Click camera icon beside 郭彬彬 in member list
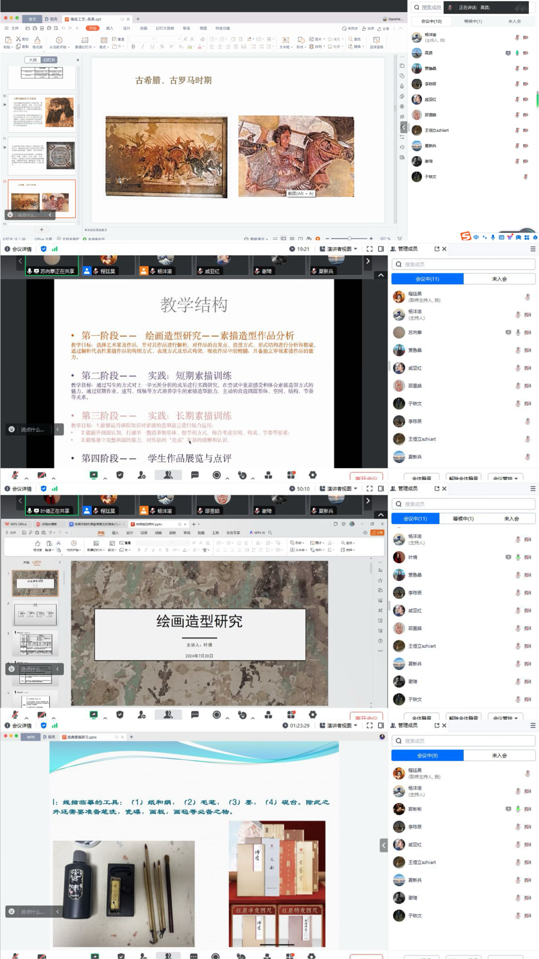This screenshot has width=539, height=959. (x=528, y=809)
